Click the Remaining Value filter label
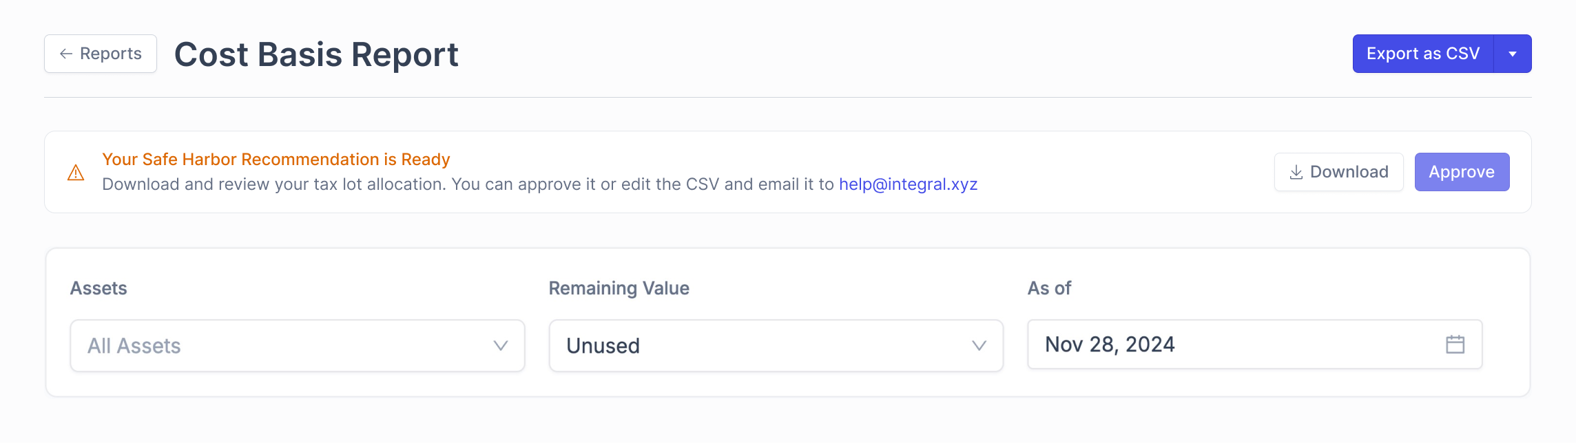The image size is (1576, 443). (x=619, y=288)
